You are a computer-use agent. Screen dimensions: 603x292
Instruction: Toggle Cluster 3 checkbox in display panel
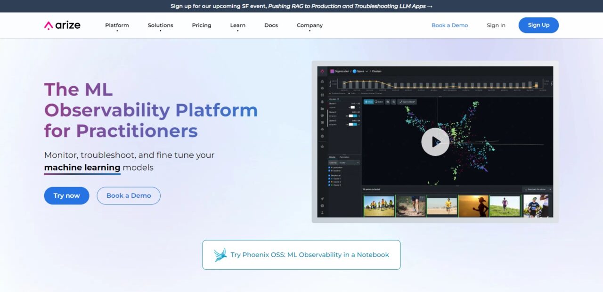329,185
